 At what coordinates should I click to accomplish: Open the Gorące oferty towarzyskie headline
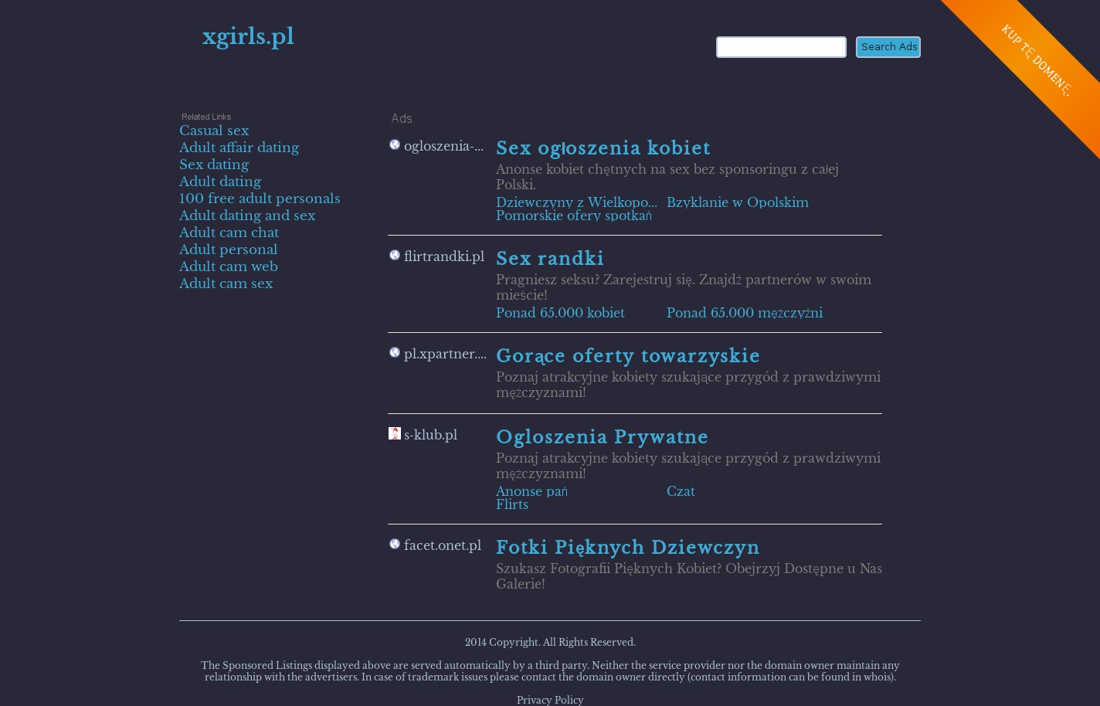click(x=628, y=356)
